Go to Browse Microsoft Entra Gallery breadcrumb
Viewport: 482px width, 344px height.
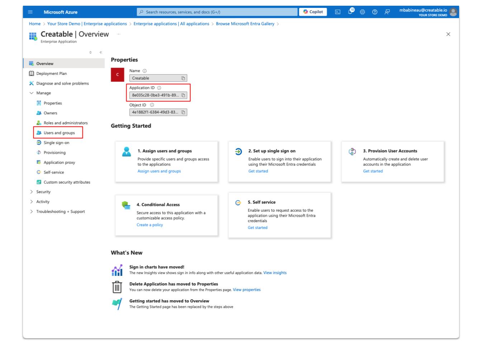(x=245, y=24)
